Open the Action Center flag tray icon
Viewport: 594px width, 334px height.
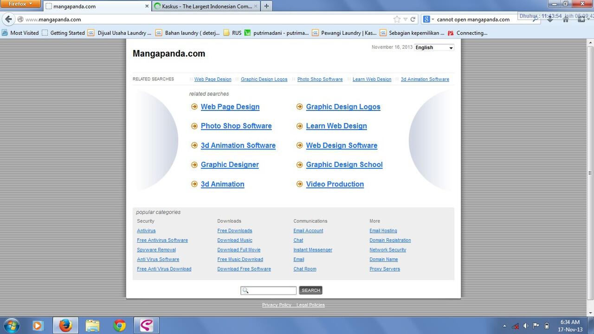pyautogui.click(x=536, y=326)
